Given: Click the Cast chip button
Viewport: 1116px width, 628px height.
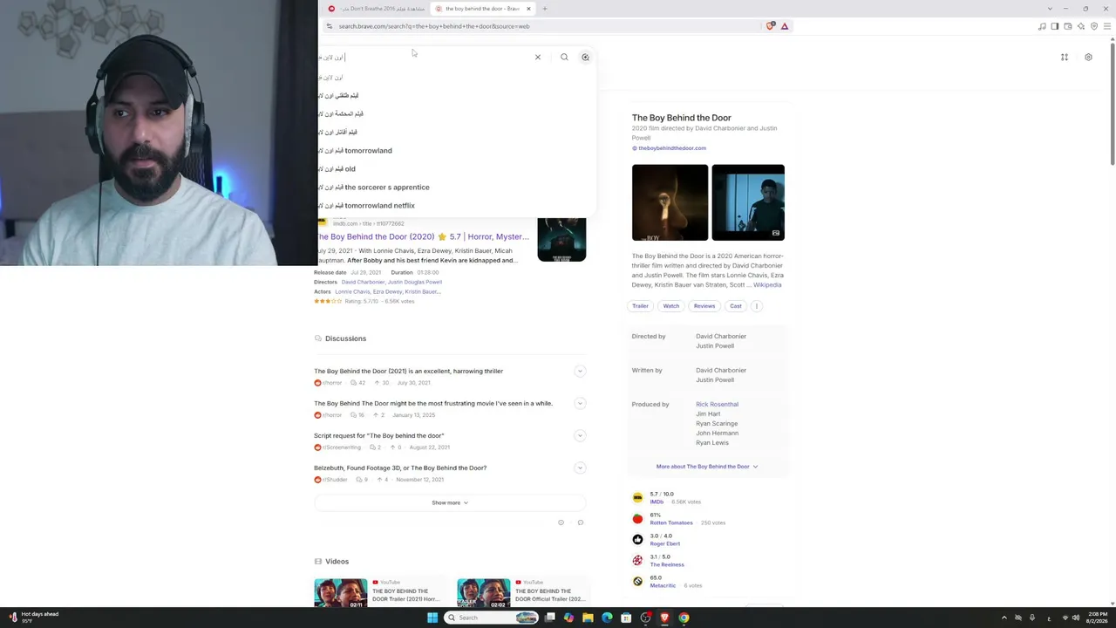Looking at the screenshot, I should 736,306.
